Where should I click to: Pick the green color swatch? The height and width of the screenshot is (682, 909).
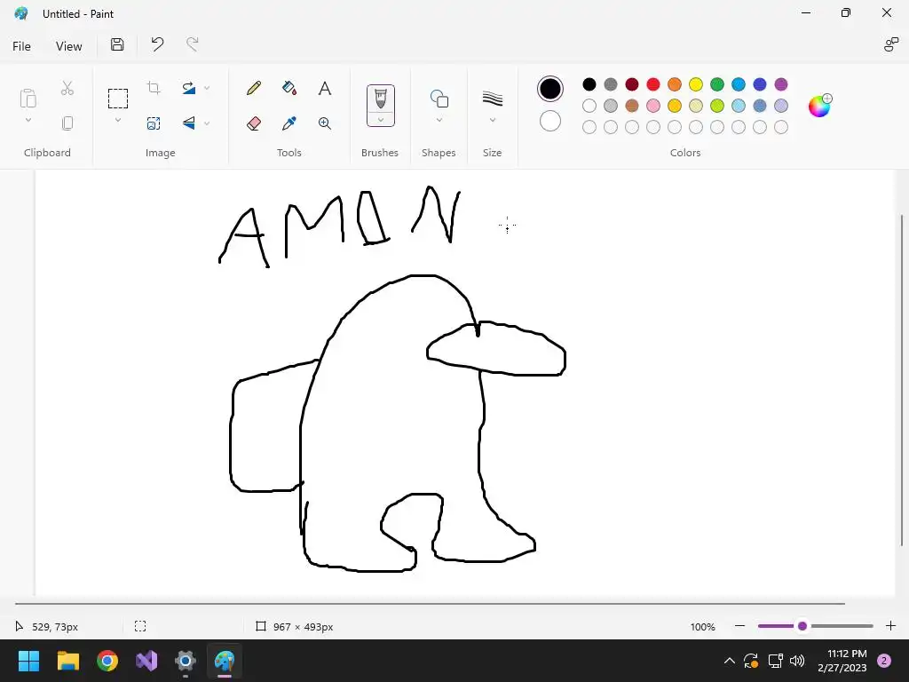(717, 84)
